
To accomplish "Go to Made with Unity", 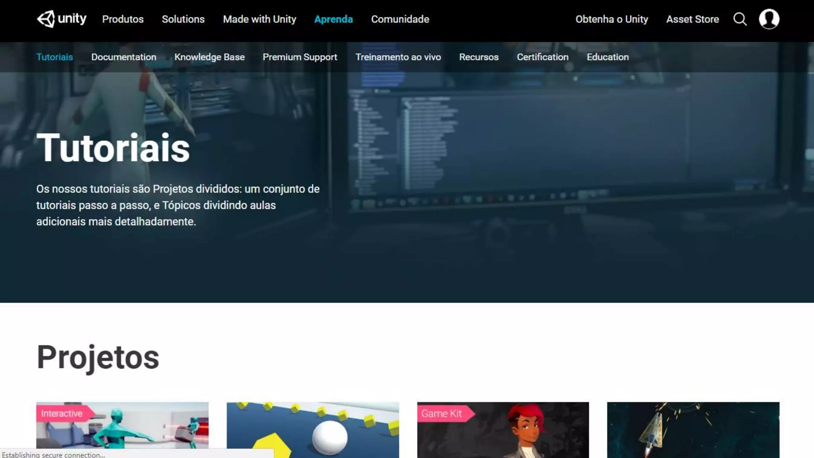I will pyautogui.click(x=260, y=19).
